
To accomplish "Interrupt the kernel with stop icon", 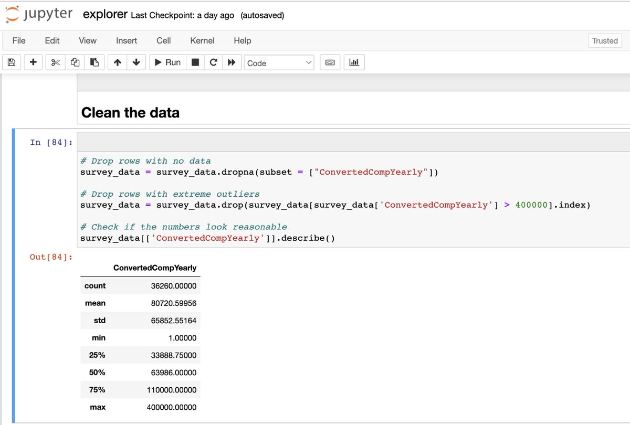I will click(195, 62).
